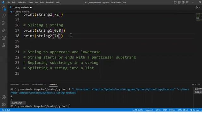Toggle secondary side bar layout icon
Screen dimensions: 202x113
tap(183, 2)
